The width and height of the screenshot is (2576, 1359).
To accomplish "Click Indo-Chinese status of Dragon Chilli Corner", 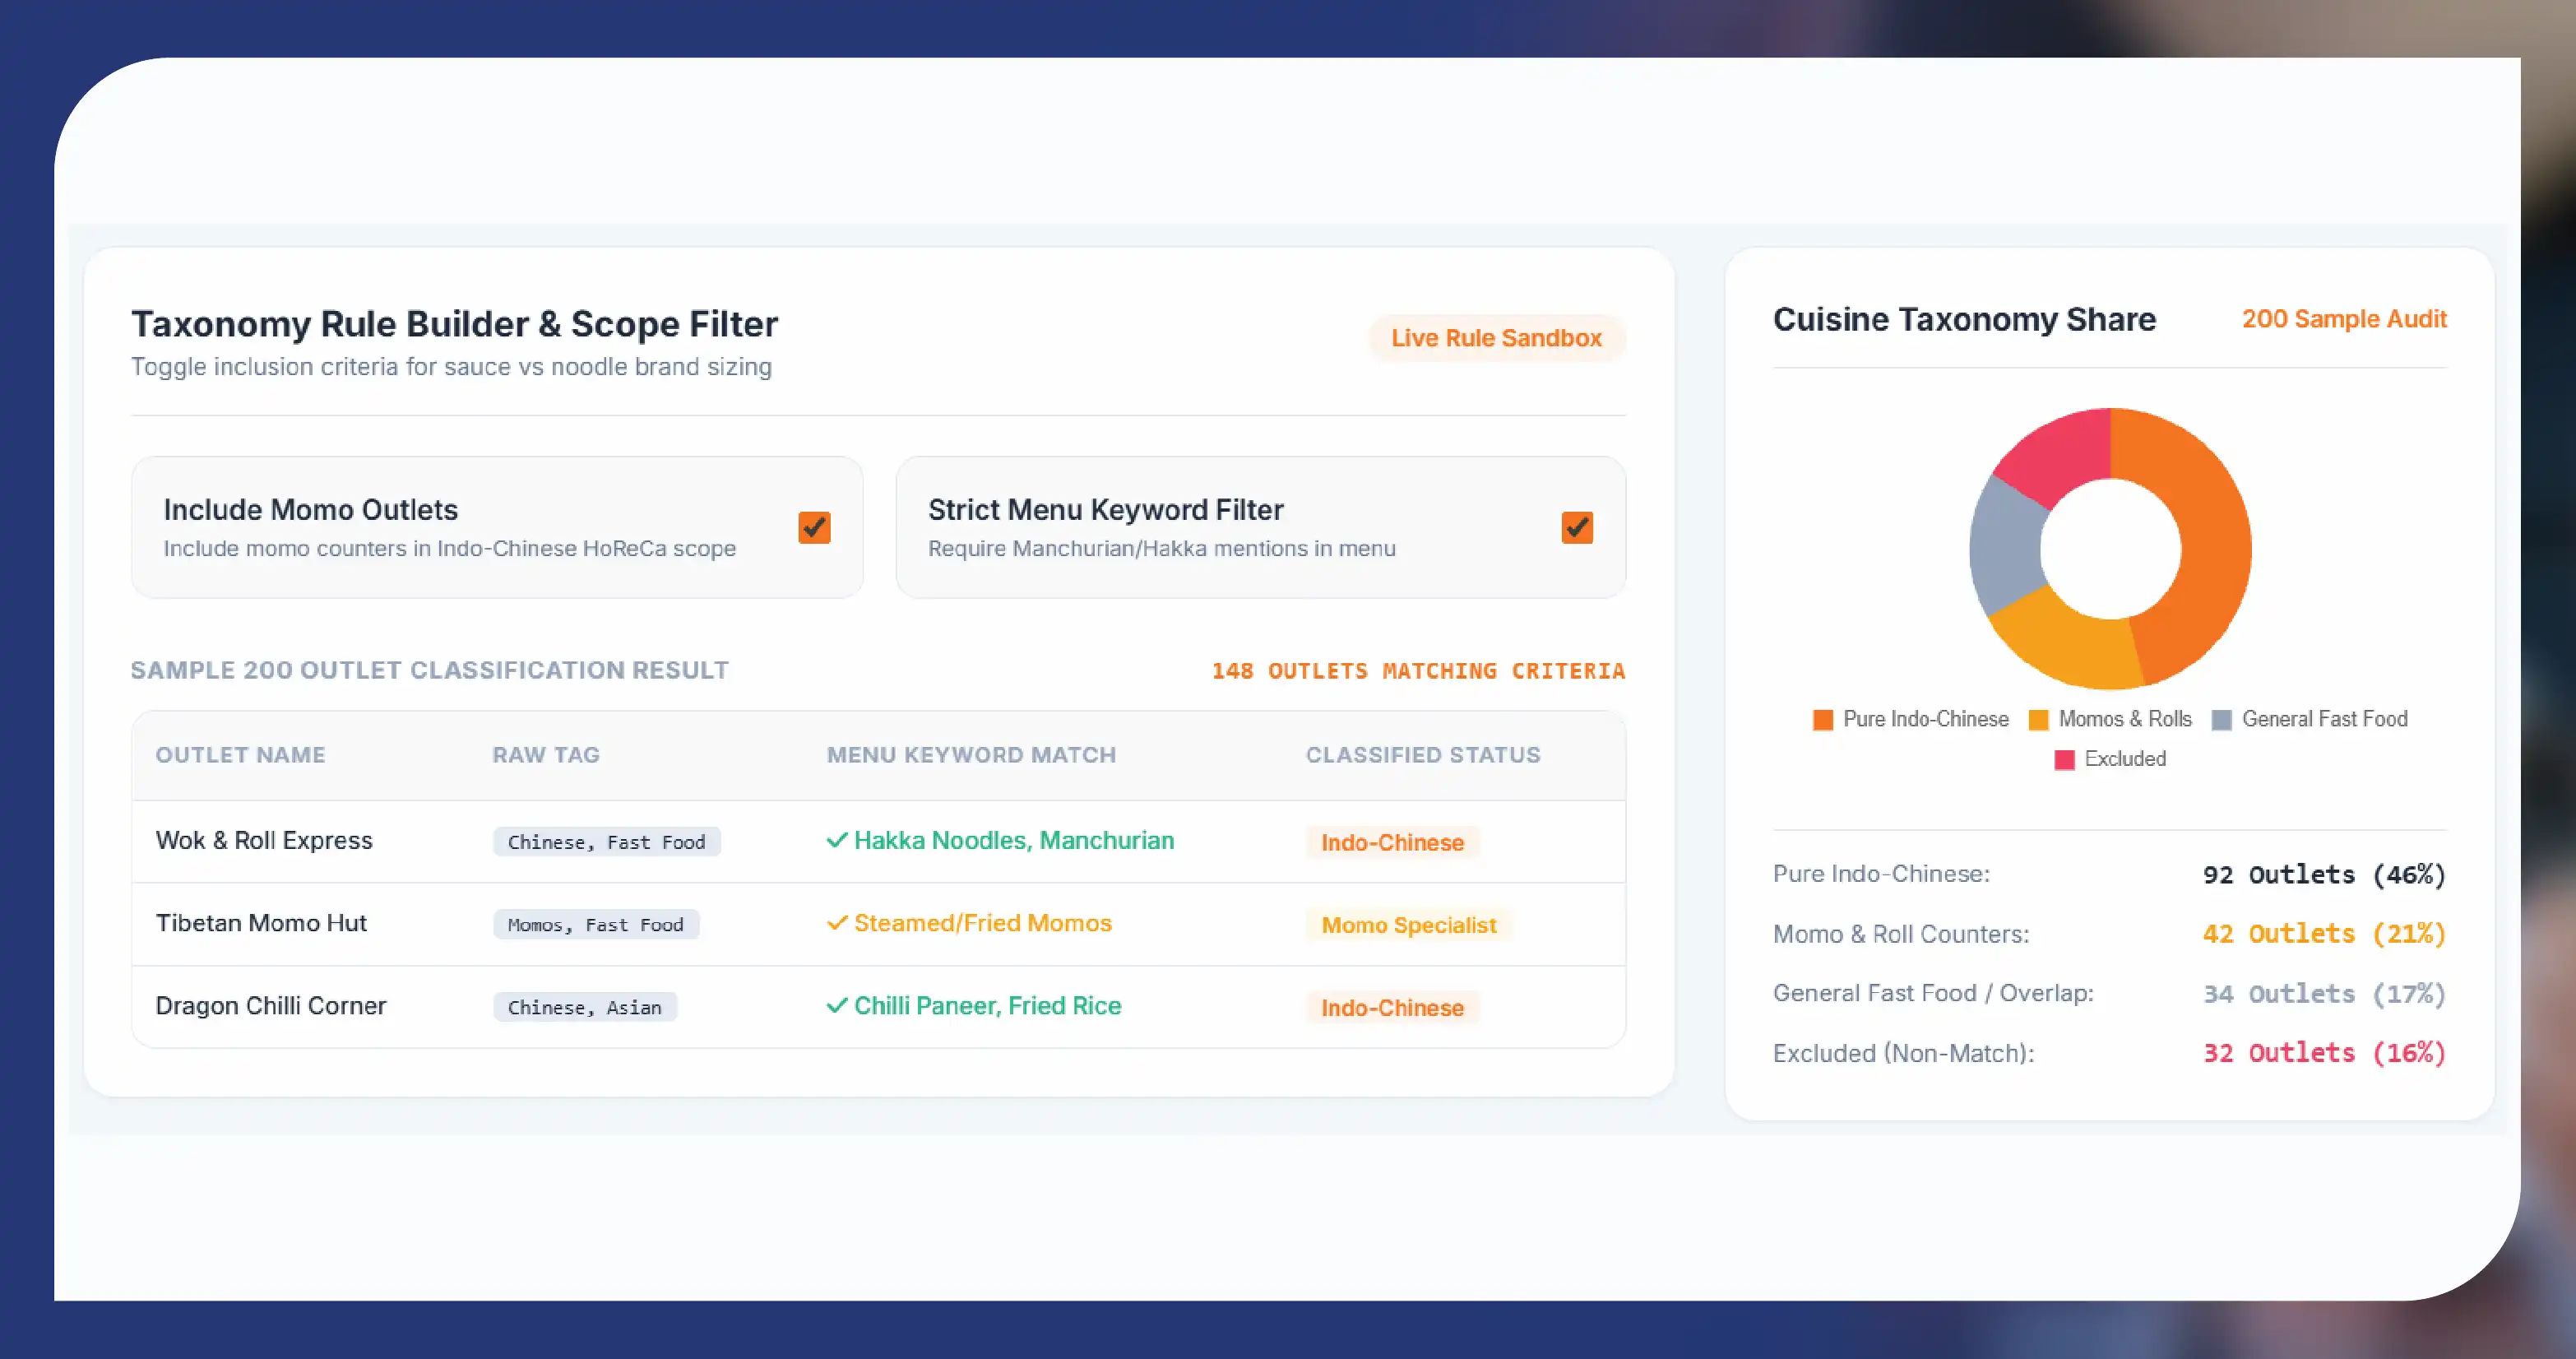I will tap(1392, 1008).
